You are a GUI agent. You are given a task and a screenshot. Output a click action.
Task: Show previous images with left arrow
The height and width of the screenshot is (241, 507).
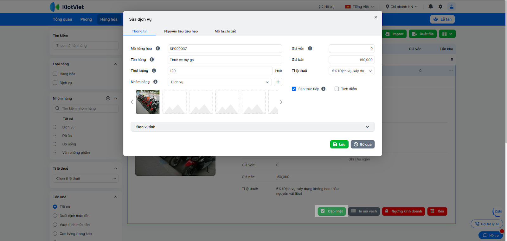(x=132, y=102)
